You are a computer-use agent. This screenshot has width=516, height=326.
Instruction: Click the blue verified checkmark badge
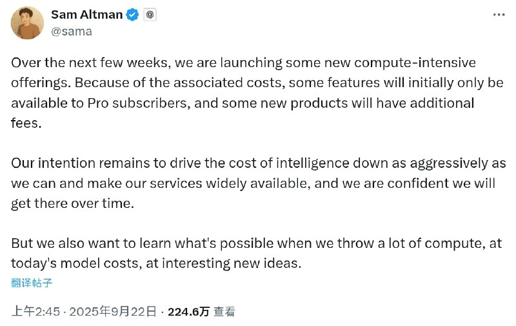tap(132, 15)
